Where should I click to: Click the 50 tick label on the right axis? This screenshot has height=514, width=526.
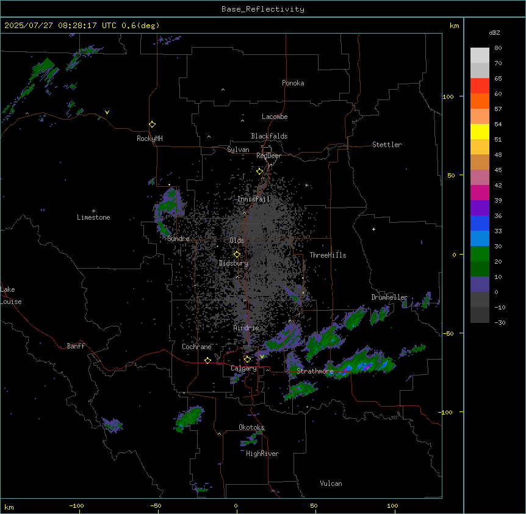point(451,175)
